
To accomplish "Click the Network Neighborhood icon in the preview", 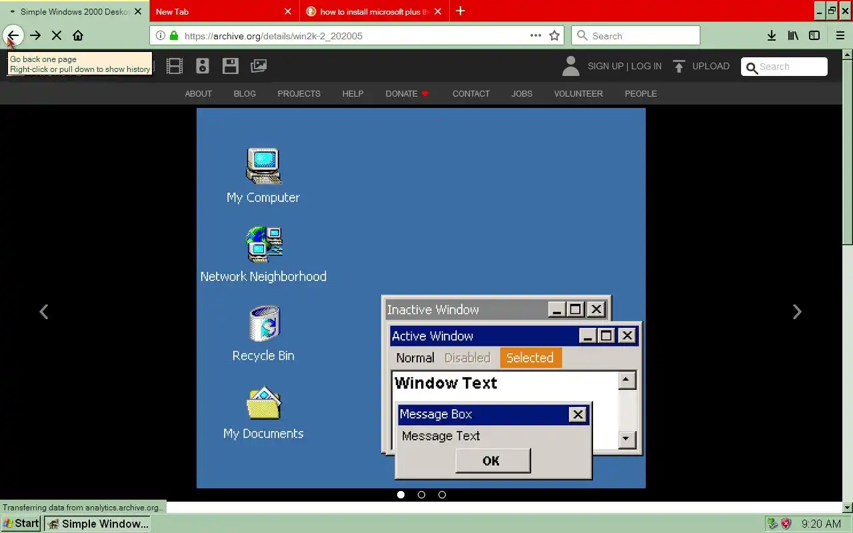I will [264, 245].
